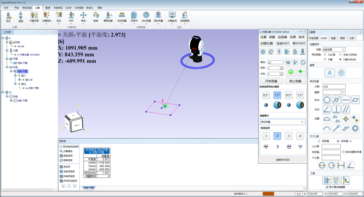Click the green laser pointer icon

coord(300,72)
